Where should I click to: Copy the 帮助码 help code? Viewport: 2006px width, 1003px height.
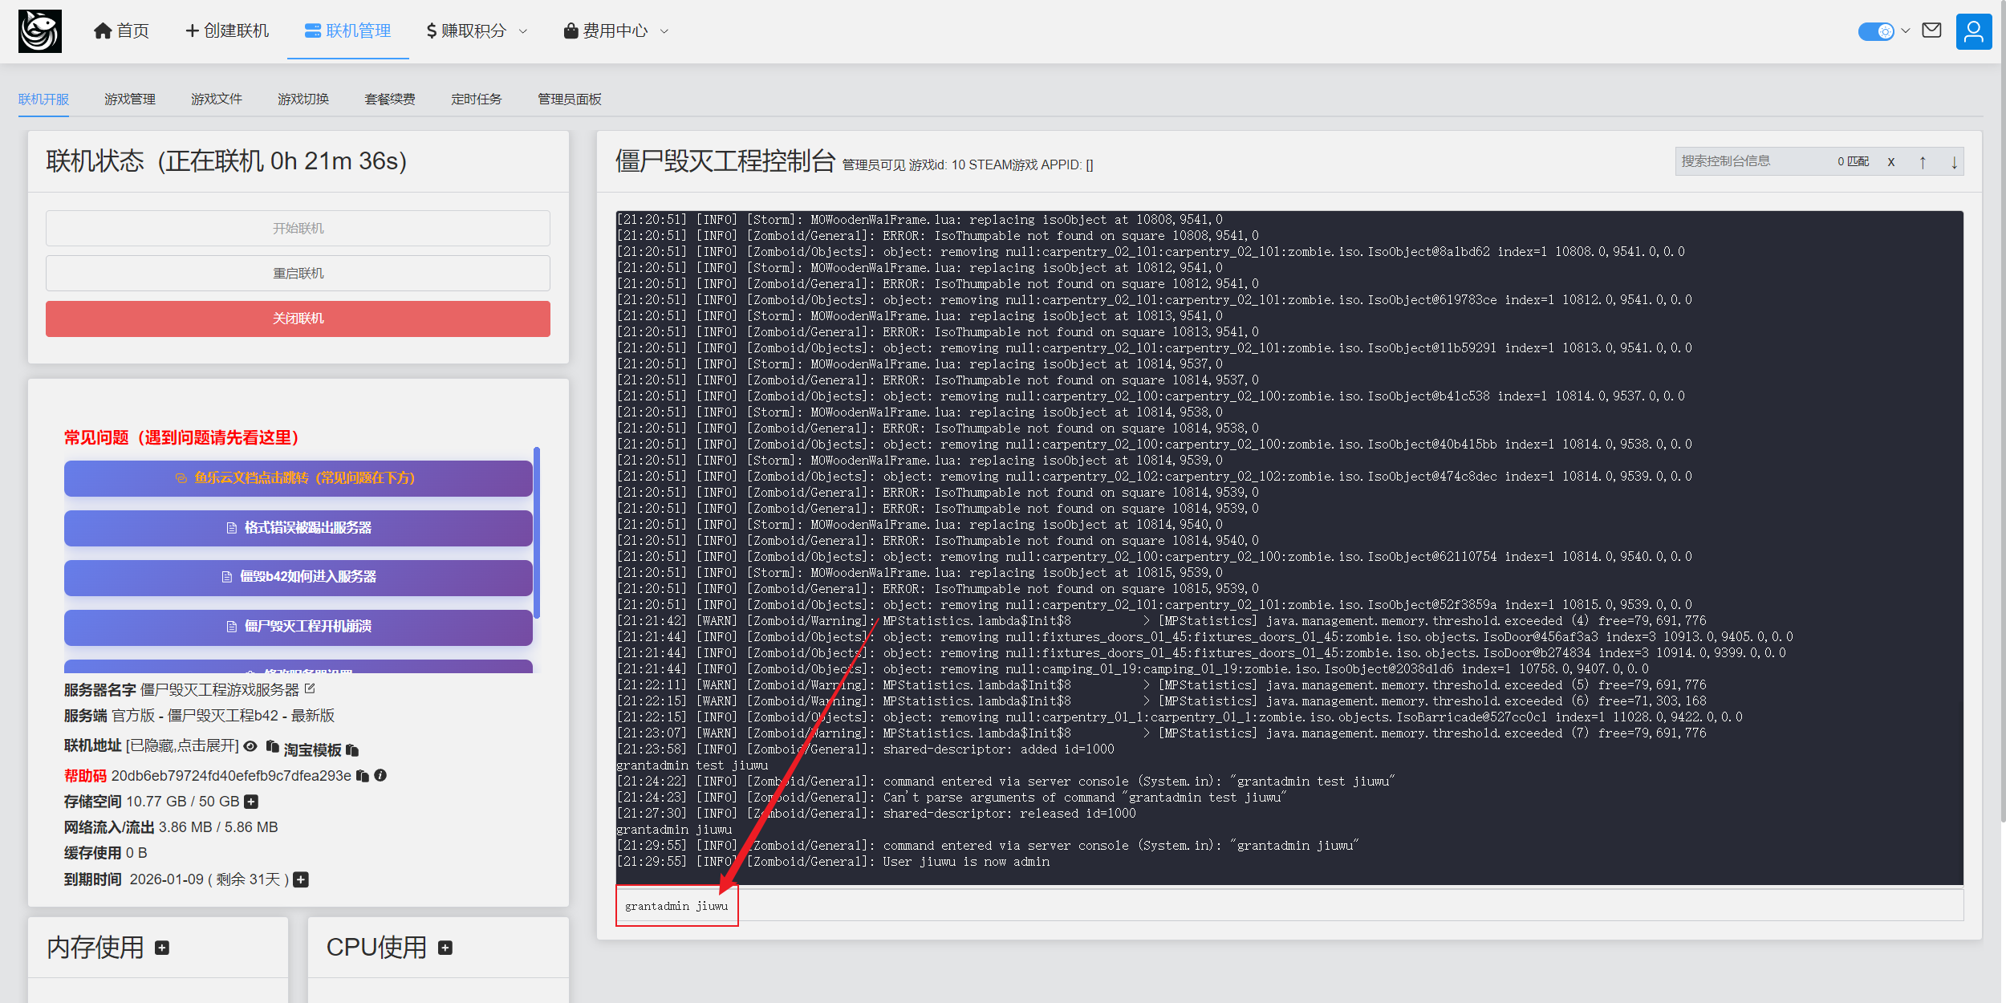(x=363, y=776)
